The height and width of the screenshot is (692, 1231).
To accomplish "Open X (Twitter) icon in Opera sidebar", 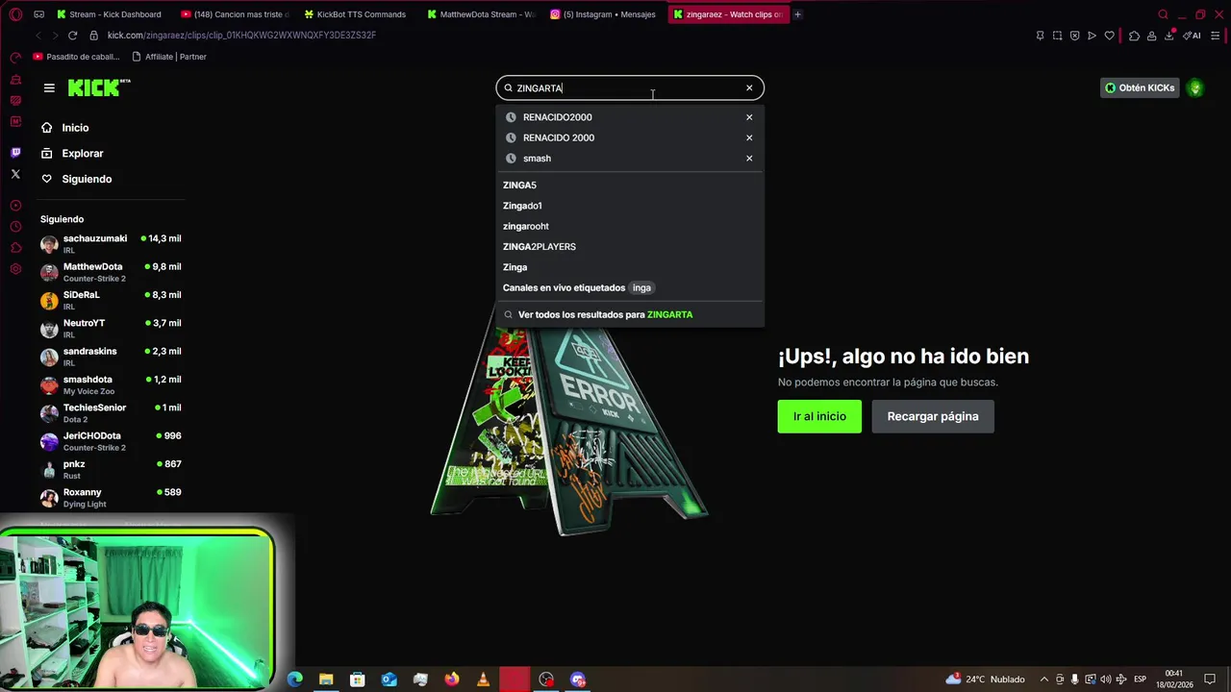I will click(15, 174).
